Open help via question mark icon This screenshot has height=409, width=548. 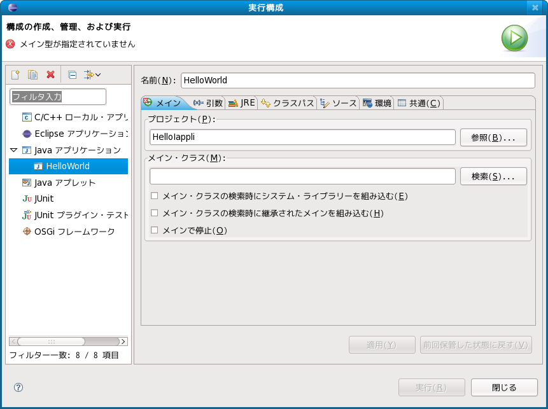18,387
